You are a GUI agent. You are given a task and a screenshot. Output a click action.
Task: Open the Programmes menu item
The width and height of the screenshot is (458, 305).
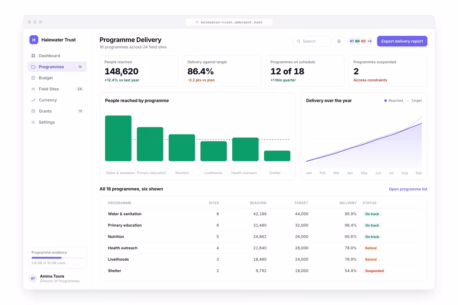tap(57, 67)
